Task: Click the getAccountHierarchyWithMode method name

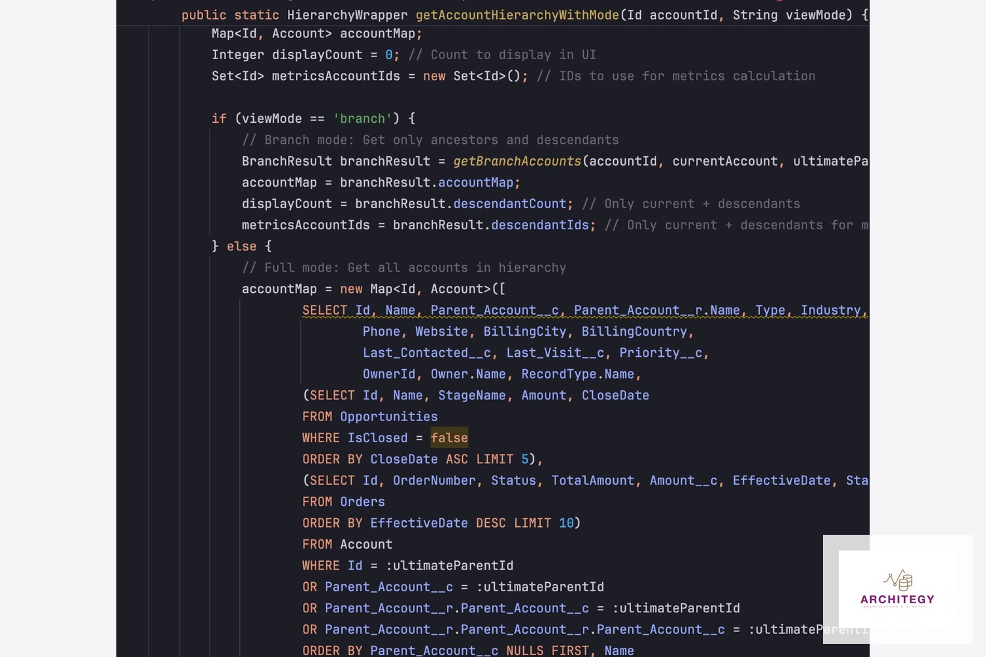Action: (x=517, y=15)
